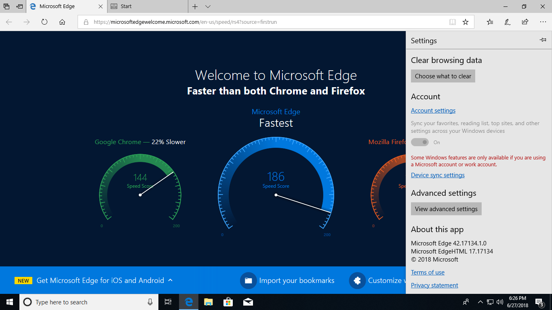Open the Terms of use link
Screen dimensions: 552x310
coord(428,272)
